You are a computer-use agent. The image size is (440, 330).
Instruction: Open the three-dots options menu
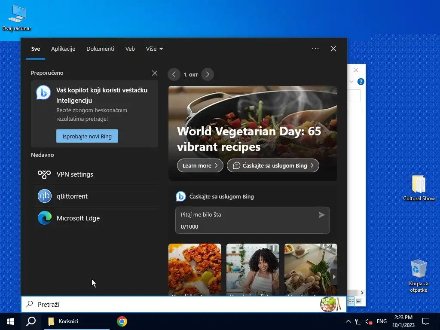coord(315,49)
